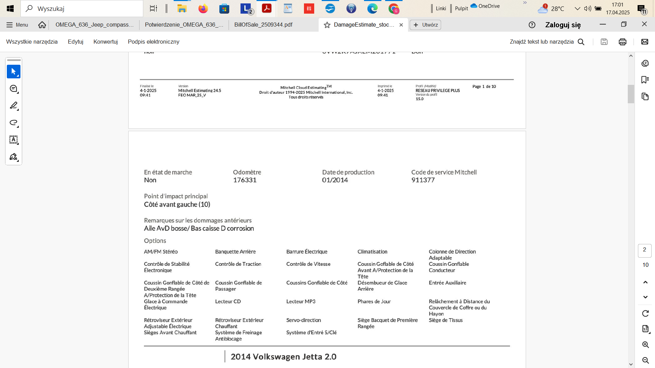The width and height of the screenshot is (655, 368).
Task: Open the Pulpit desktop toolbar
Action: point(461,9)
